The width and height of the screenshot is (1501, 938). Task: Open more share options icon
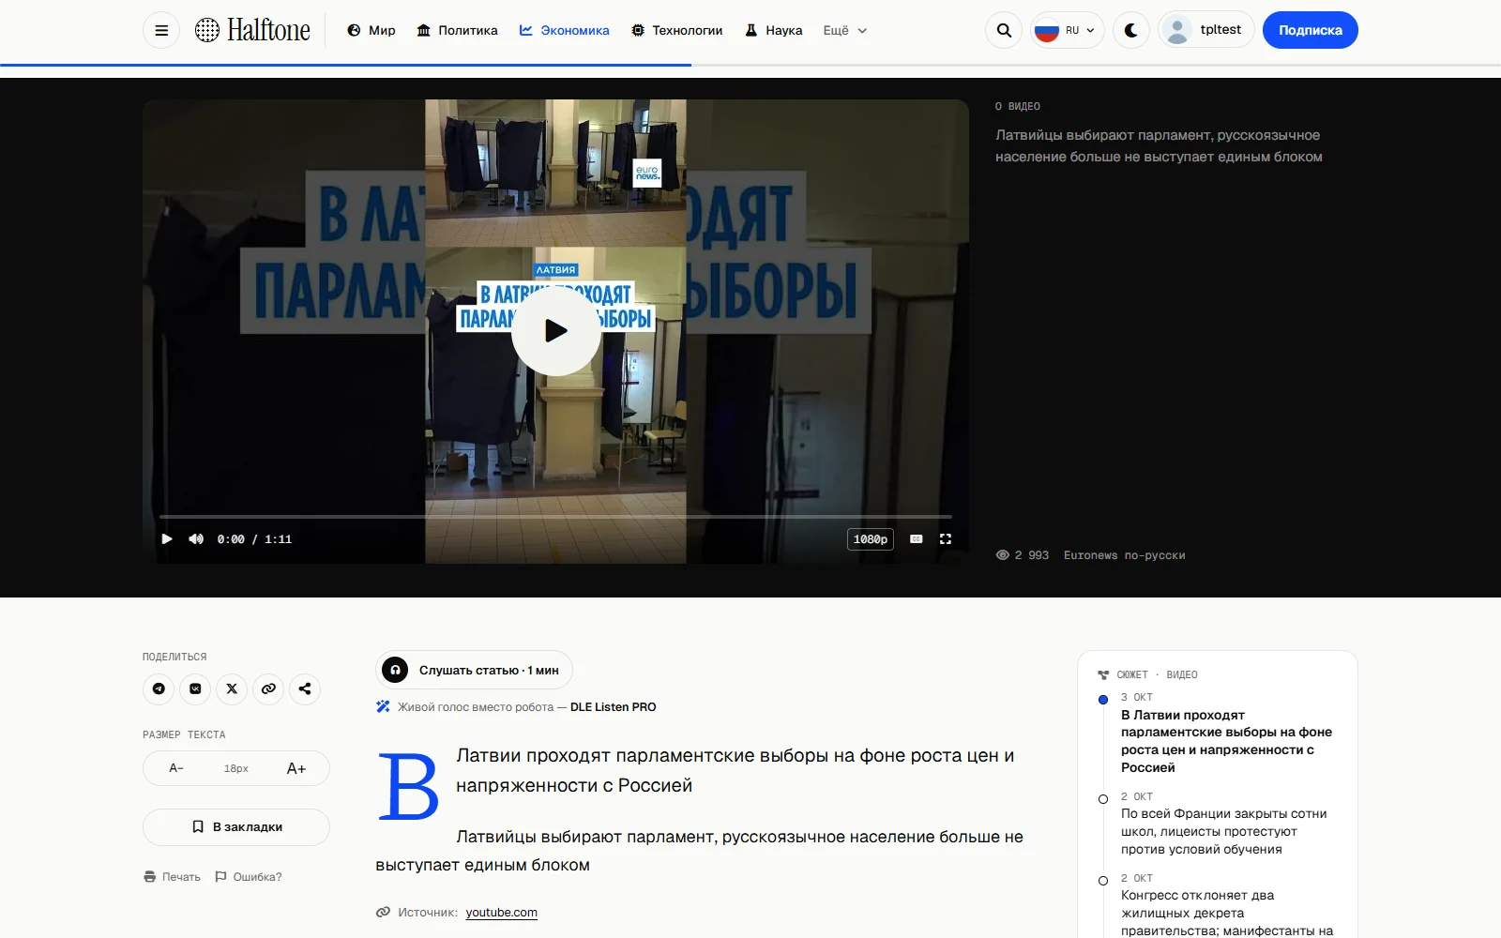point(305,688)
